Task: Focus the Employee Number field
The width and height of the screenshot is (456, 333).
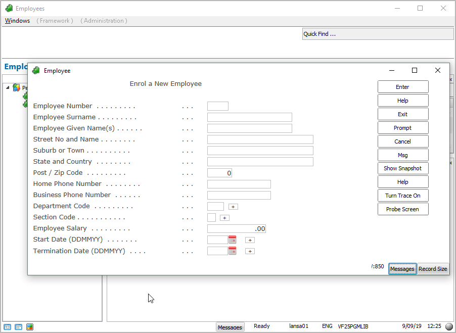Action: [x=218, y=106]
